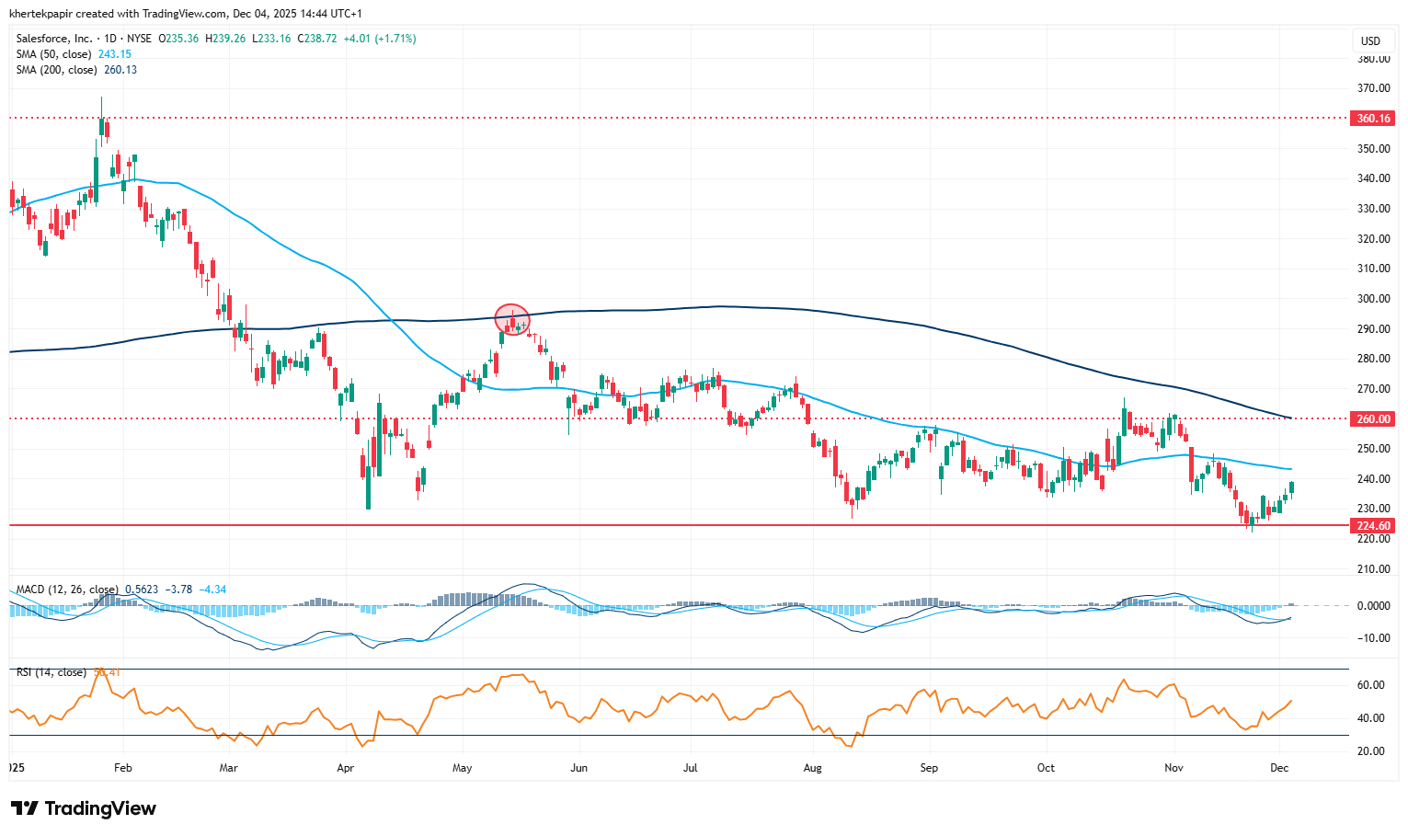
Task: Select the USD currency box
Action: [x=1370, y=41]
